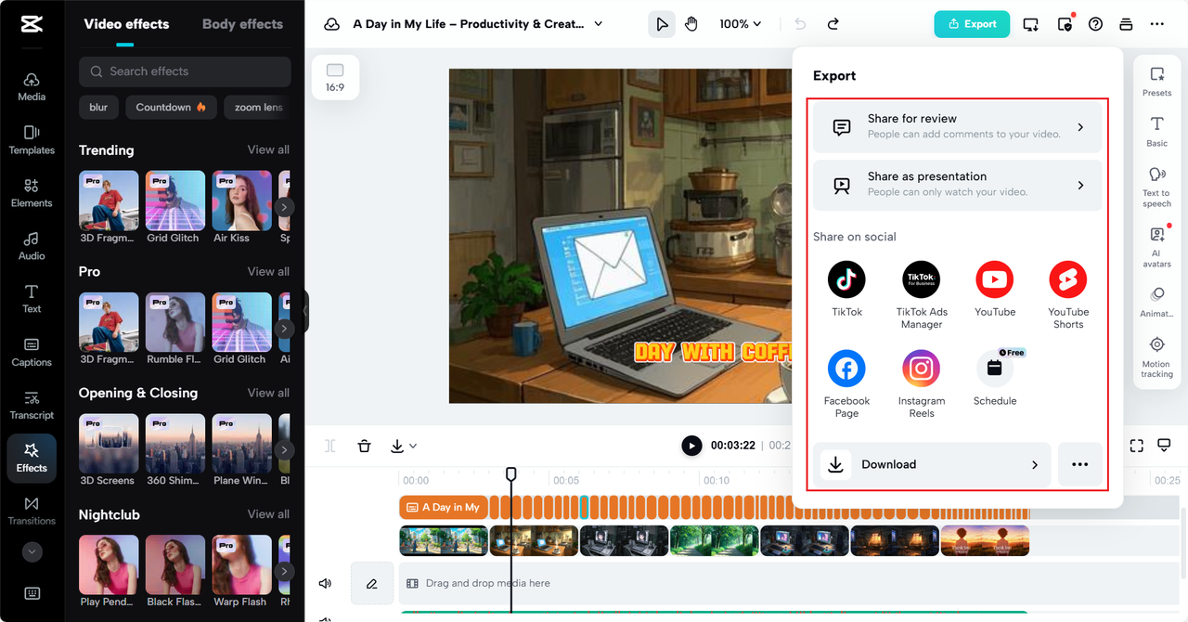View all Opening & Closing effects
Viewport: 1188px width, 622px height.
(268, 393)
